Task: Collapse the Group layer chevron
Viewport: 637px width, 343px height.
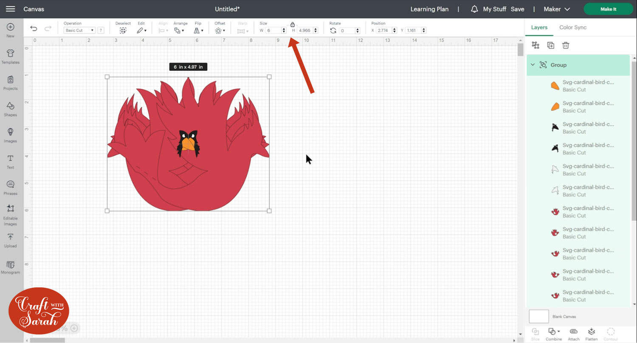Action: pos(533,65)
